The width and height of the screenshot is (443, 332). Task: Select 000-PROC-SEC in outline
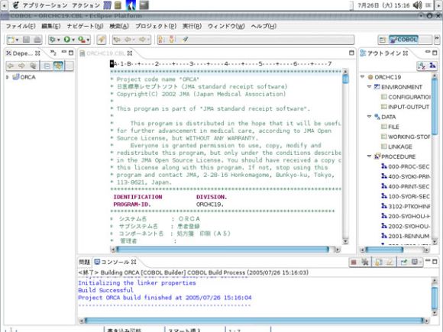(x=406, y=166)
